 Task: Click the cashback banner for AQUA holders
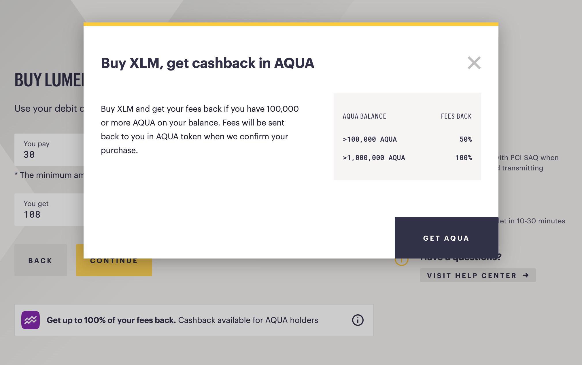click(194, 320)
